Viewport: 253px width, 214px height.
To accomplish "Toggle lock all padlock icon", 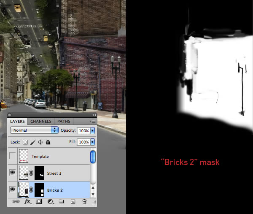I will [x=48, y=142].
